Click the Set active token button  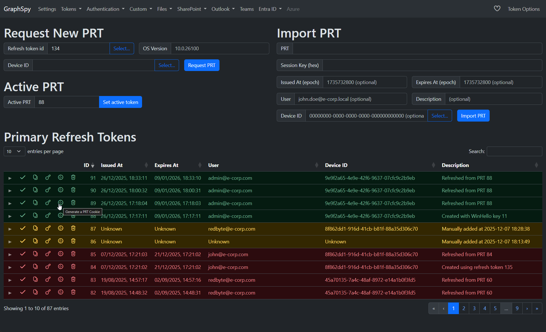click(120, 102)
